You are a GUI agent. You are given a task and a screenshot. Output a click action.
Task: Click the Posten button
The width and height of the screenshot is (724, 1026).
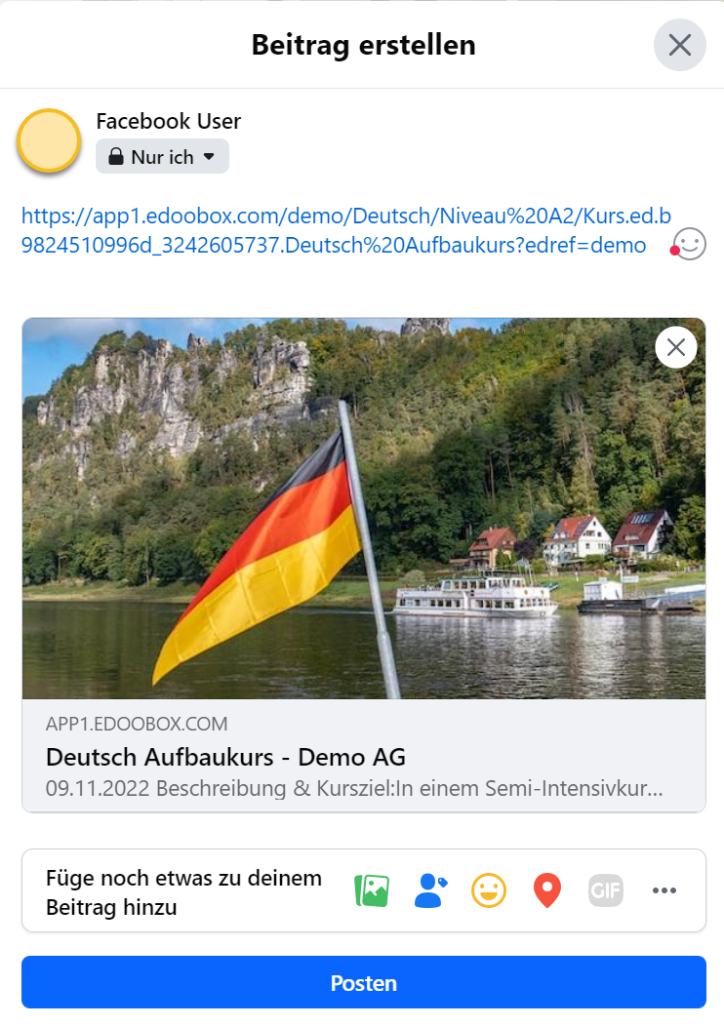pyautogui.click(x=363, y=982)
